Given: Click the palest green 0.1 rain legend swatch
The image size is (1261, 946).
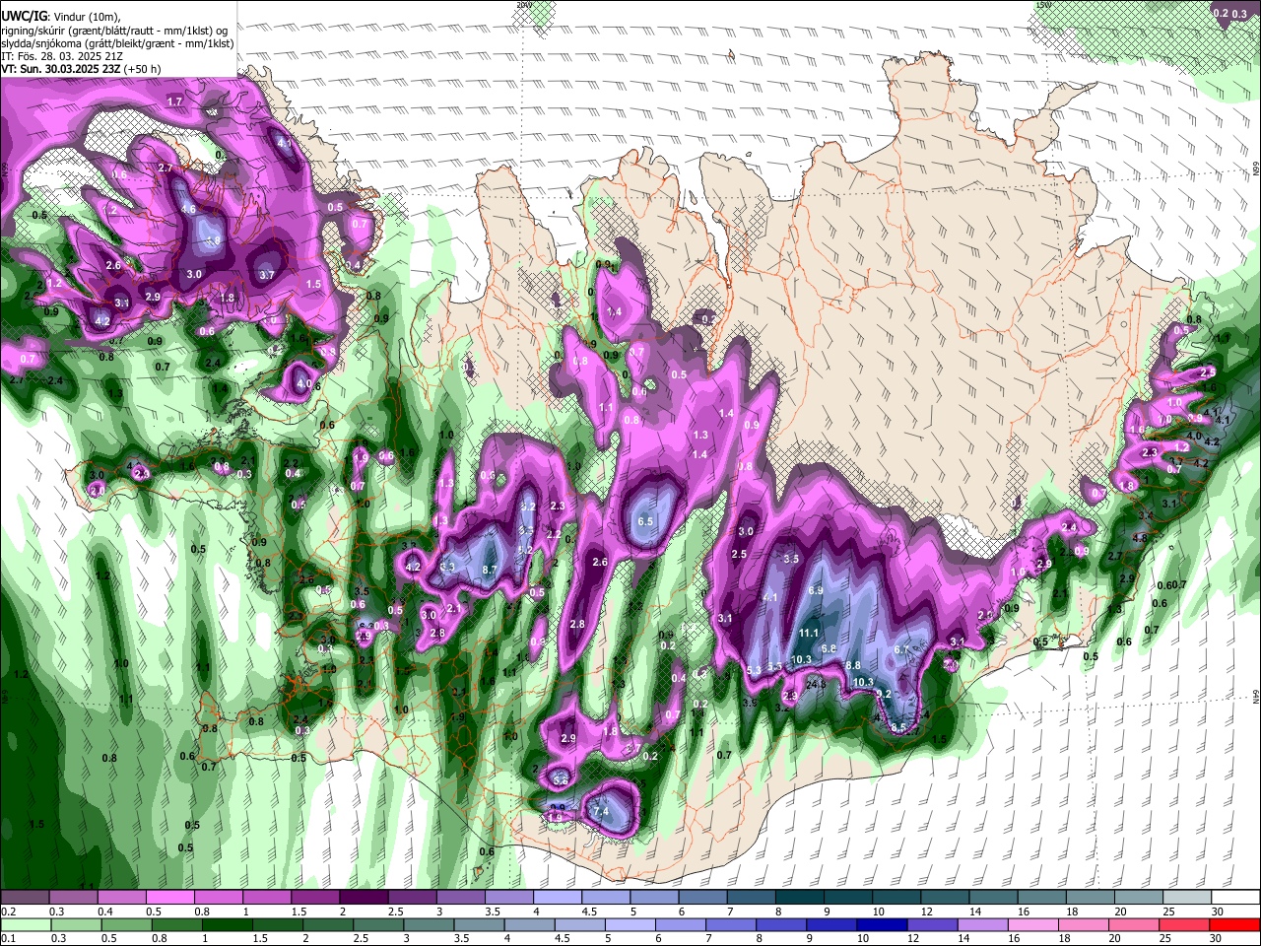Looking at the screenshot, I should [25, 924].
